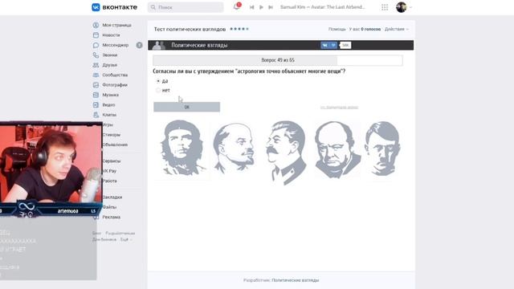Screen dimensions: 514x289
Task: Open the current track title Samuel Kim
Action: (x=323, y=7)
